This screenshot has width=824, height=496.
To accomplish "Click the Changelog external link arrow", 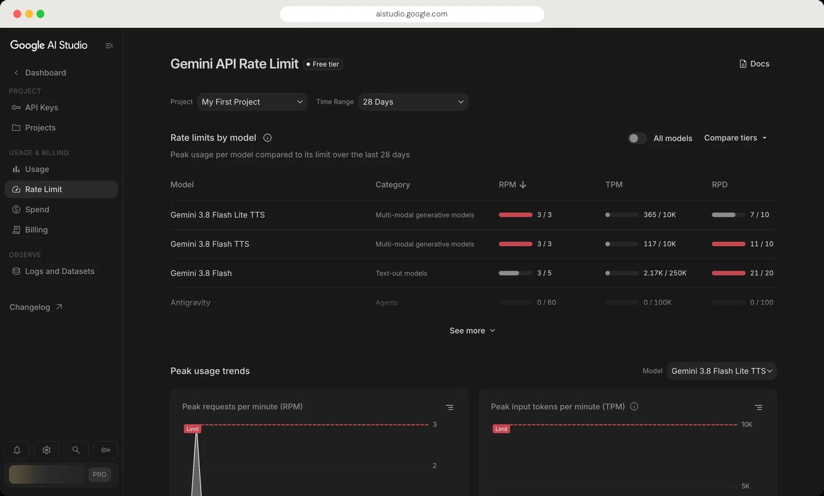I will point(59,307).
